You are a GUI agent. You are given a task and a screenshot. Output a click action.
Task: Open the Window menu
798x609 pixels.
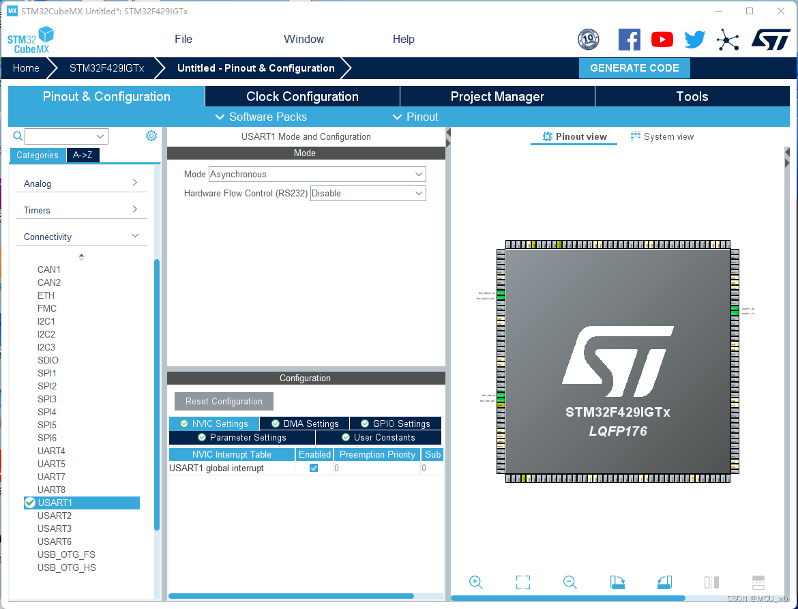(x=304, y=39)
